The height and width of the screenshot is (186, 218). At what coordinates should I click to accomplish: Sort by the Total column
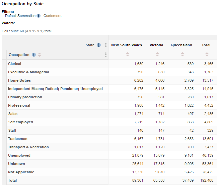point(207,55)
